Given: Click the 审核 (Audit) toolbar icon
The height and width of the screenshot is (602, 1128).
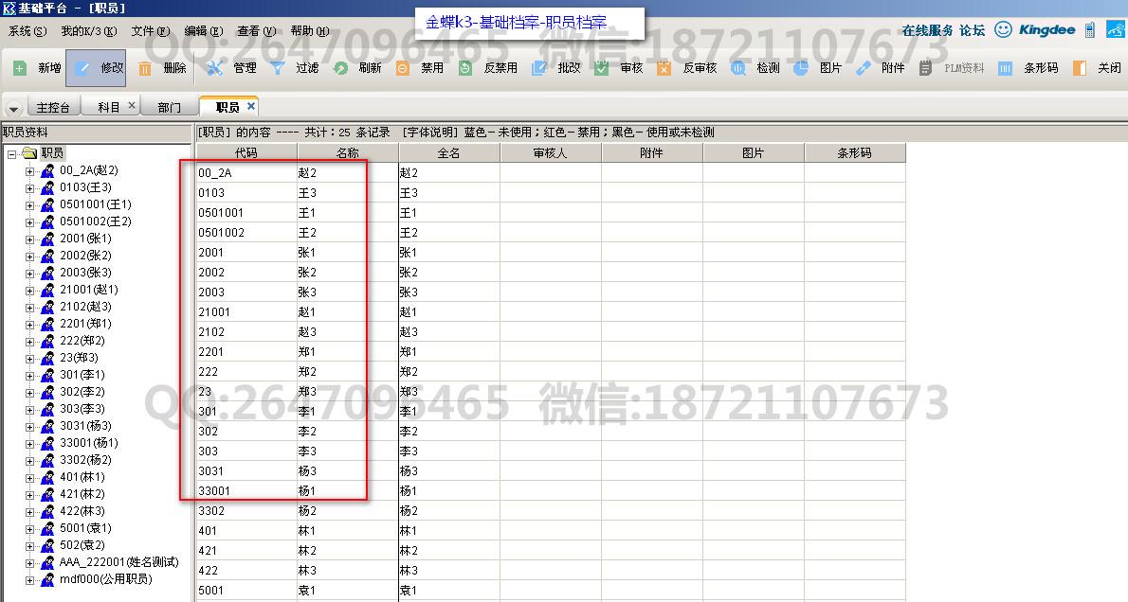Looking at the screenshot, I should pos(602,68).
